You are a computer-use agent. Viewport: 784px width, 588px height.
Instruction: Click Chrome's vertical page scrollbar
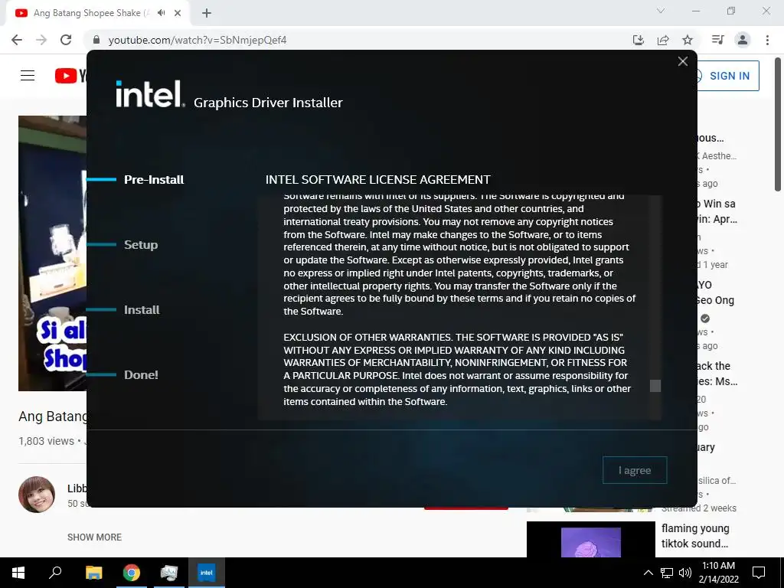pyautogui.click(x=778, y=125)
